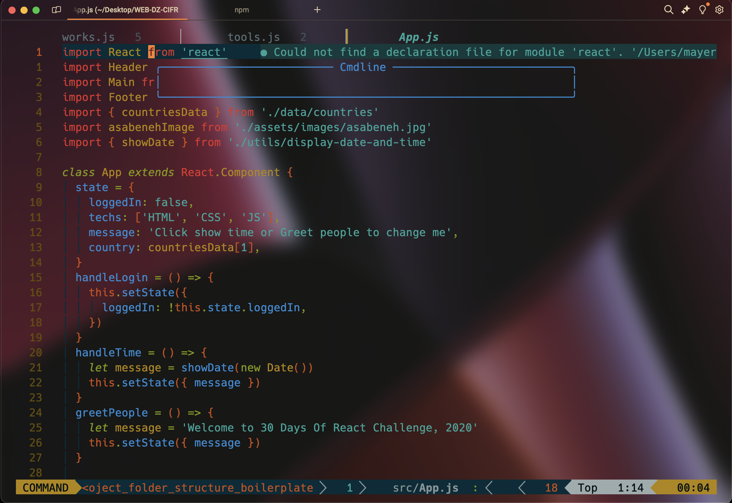The height and width of the screenshot is (503, 732).
Task: Click the diagnostic count 2 on tools.js
Action: pos(303,37)
